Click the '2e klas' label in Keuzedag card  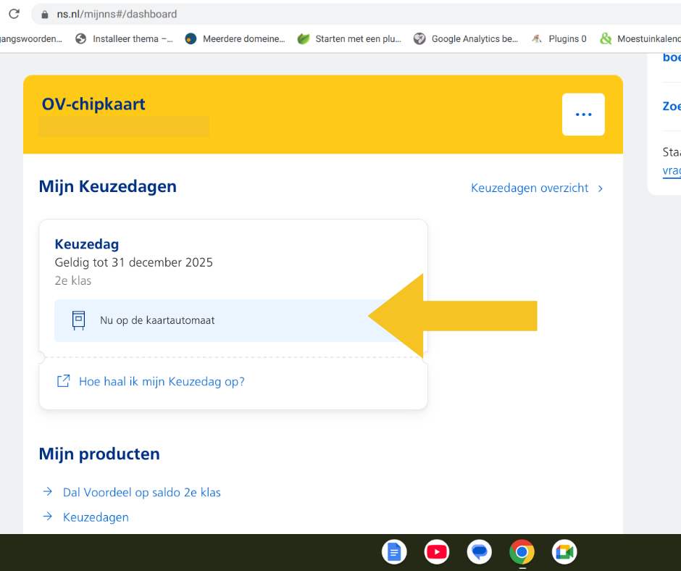click(73, 280)
